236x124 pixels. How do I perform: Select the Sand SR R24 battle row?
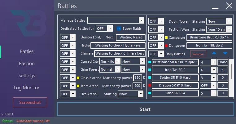175,93
